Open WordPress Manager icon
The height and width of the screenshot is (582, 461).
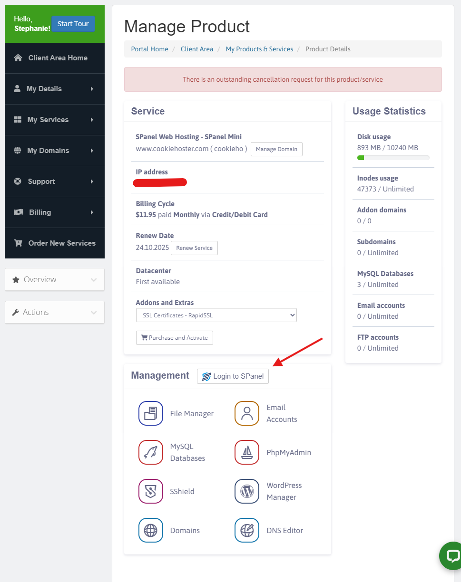(246, 491)
